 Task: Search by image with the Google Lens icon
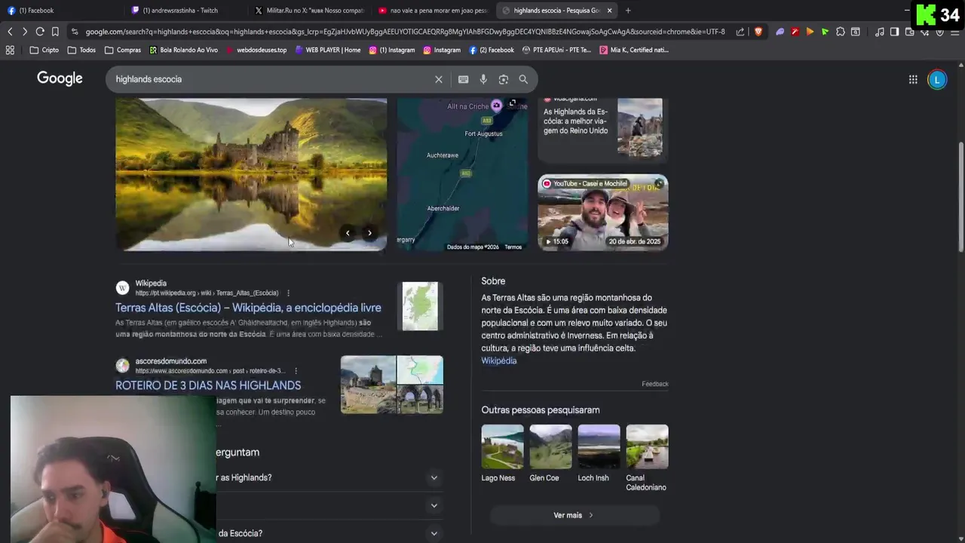tap(504, 79)
